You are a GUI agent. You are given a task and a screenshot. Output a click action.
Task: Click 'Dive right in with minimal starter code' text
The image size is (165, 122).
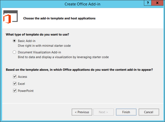coord(44,46)
